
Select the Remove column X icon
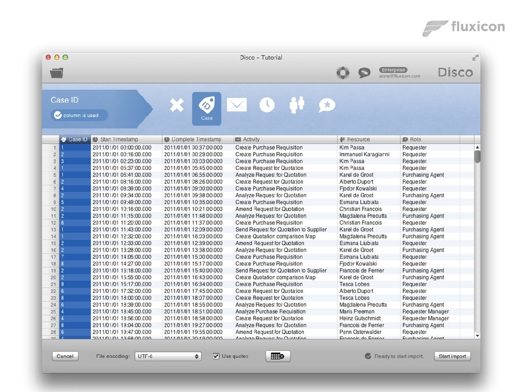176,105
